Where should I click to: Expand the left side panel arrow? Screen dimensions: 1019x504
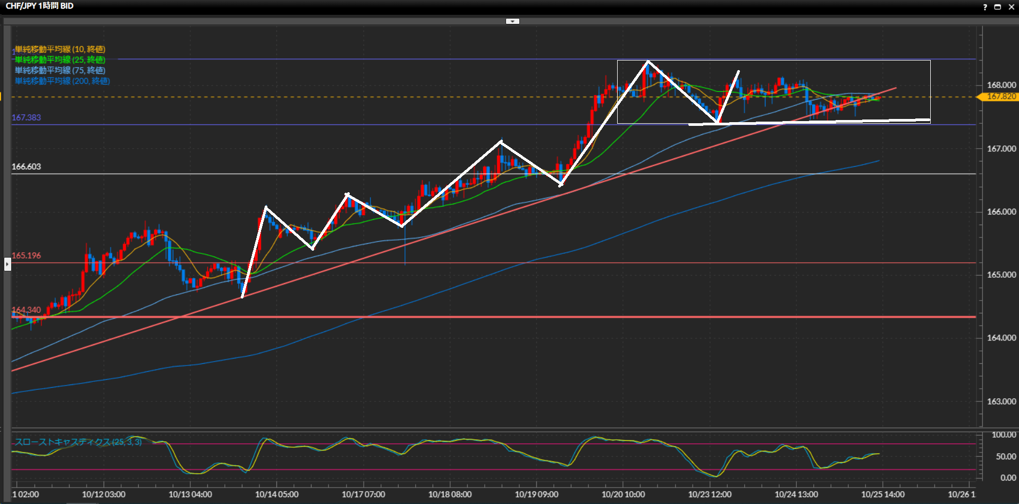[x=7, y=264]
